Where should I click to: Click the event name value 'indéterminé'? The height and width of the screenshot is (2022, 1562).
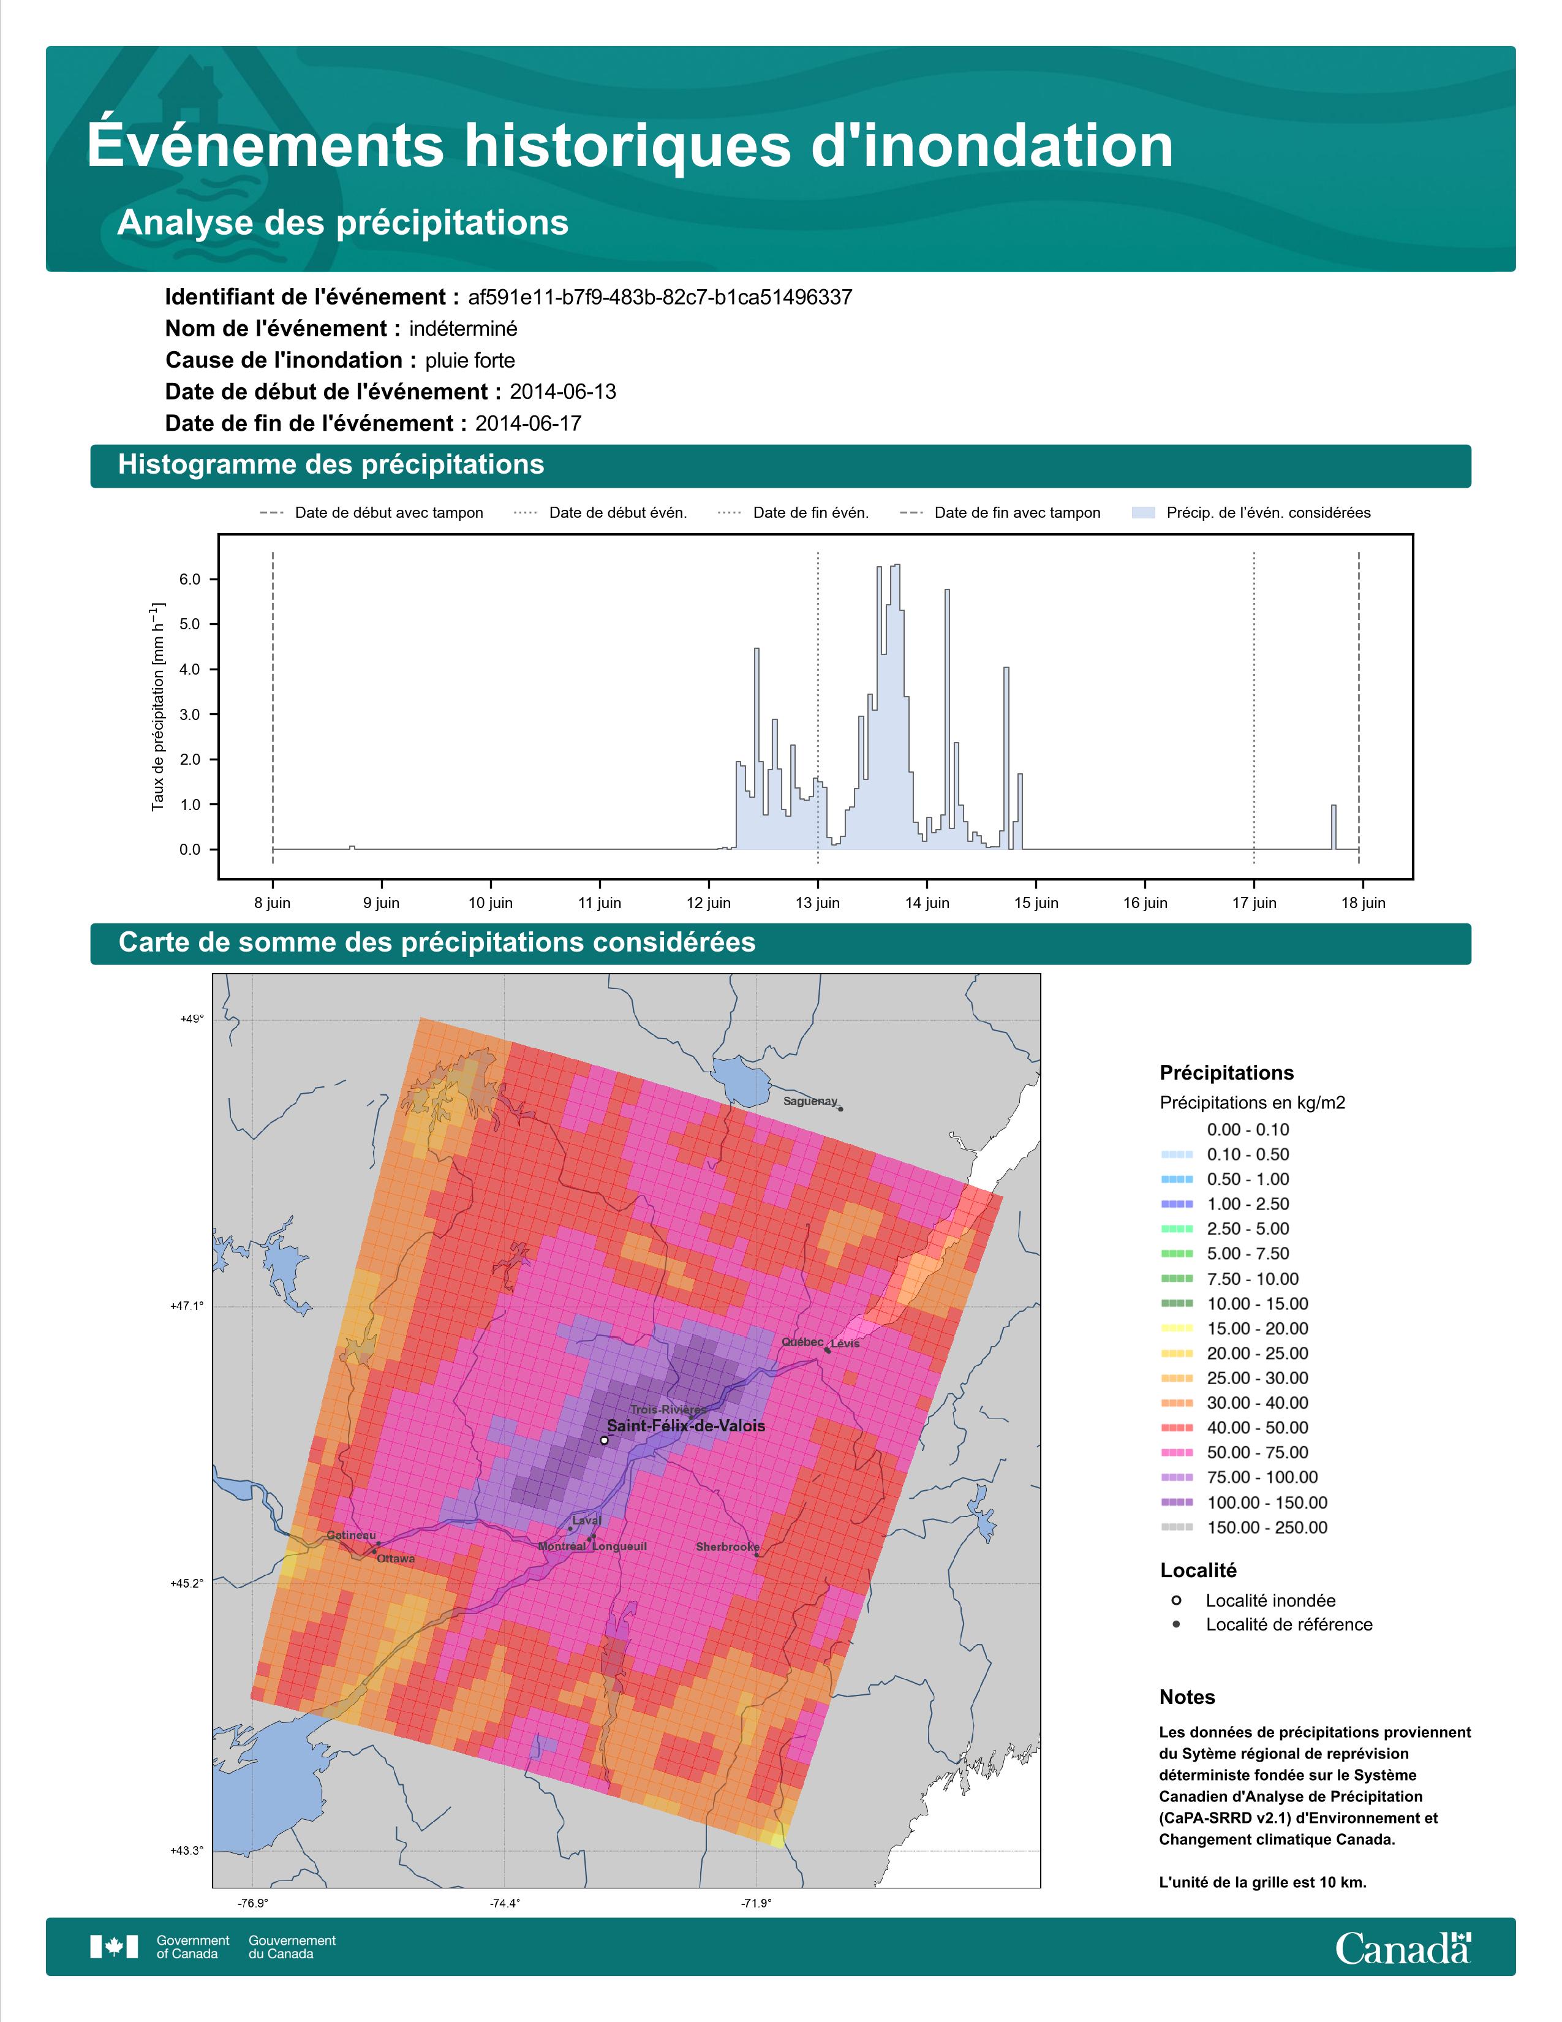(x=462, y=328)
